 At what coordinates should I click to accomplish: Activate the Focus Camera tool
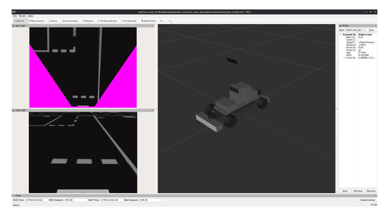tap(70, 21)
